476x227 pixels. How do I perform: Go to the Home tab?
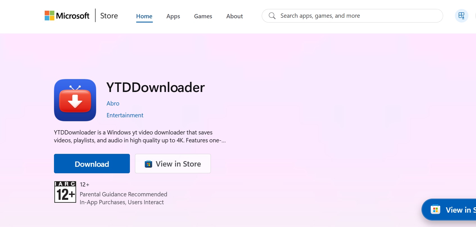pyautogui.click(x=144, y=16)
